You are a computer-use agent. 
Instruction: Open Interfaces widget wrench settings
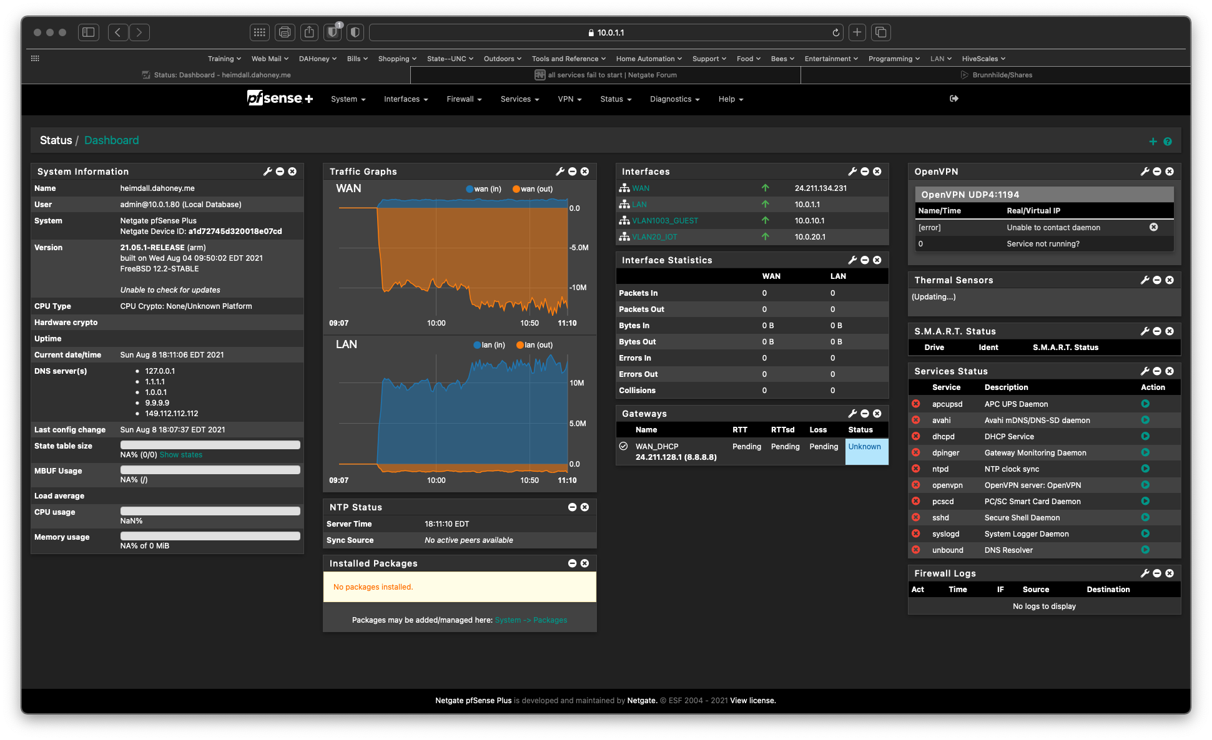pyautogui.click(x=852, y=172)
